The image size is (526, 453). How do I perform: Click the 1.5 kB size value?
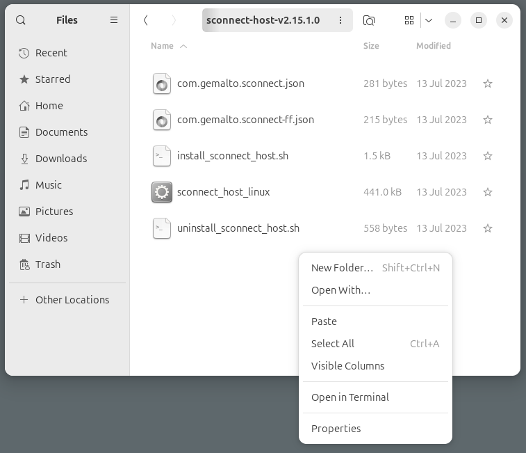(377, 156)
